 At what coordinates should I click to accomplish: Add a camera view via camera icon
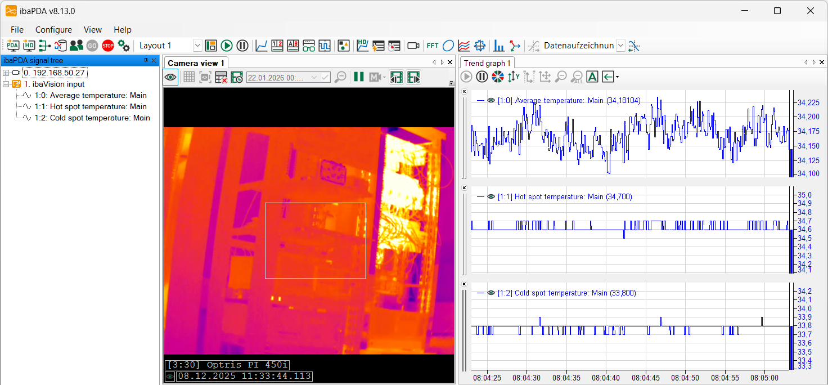(x=413, y=46)
